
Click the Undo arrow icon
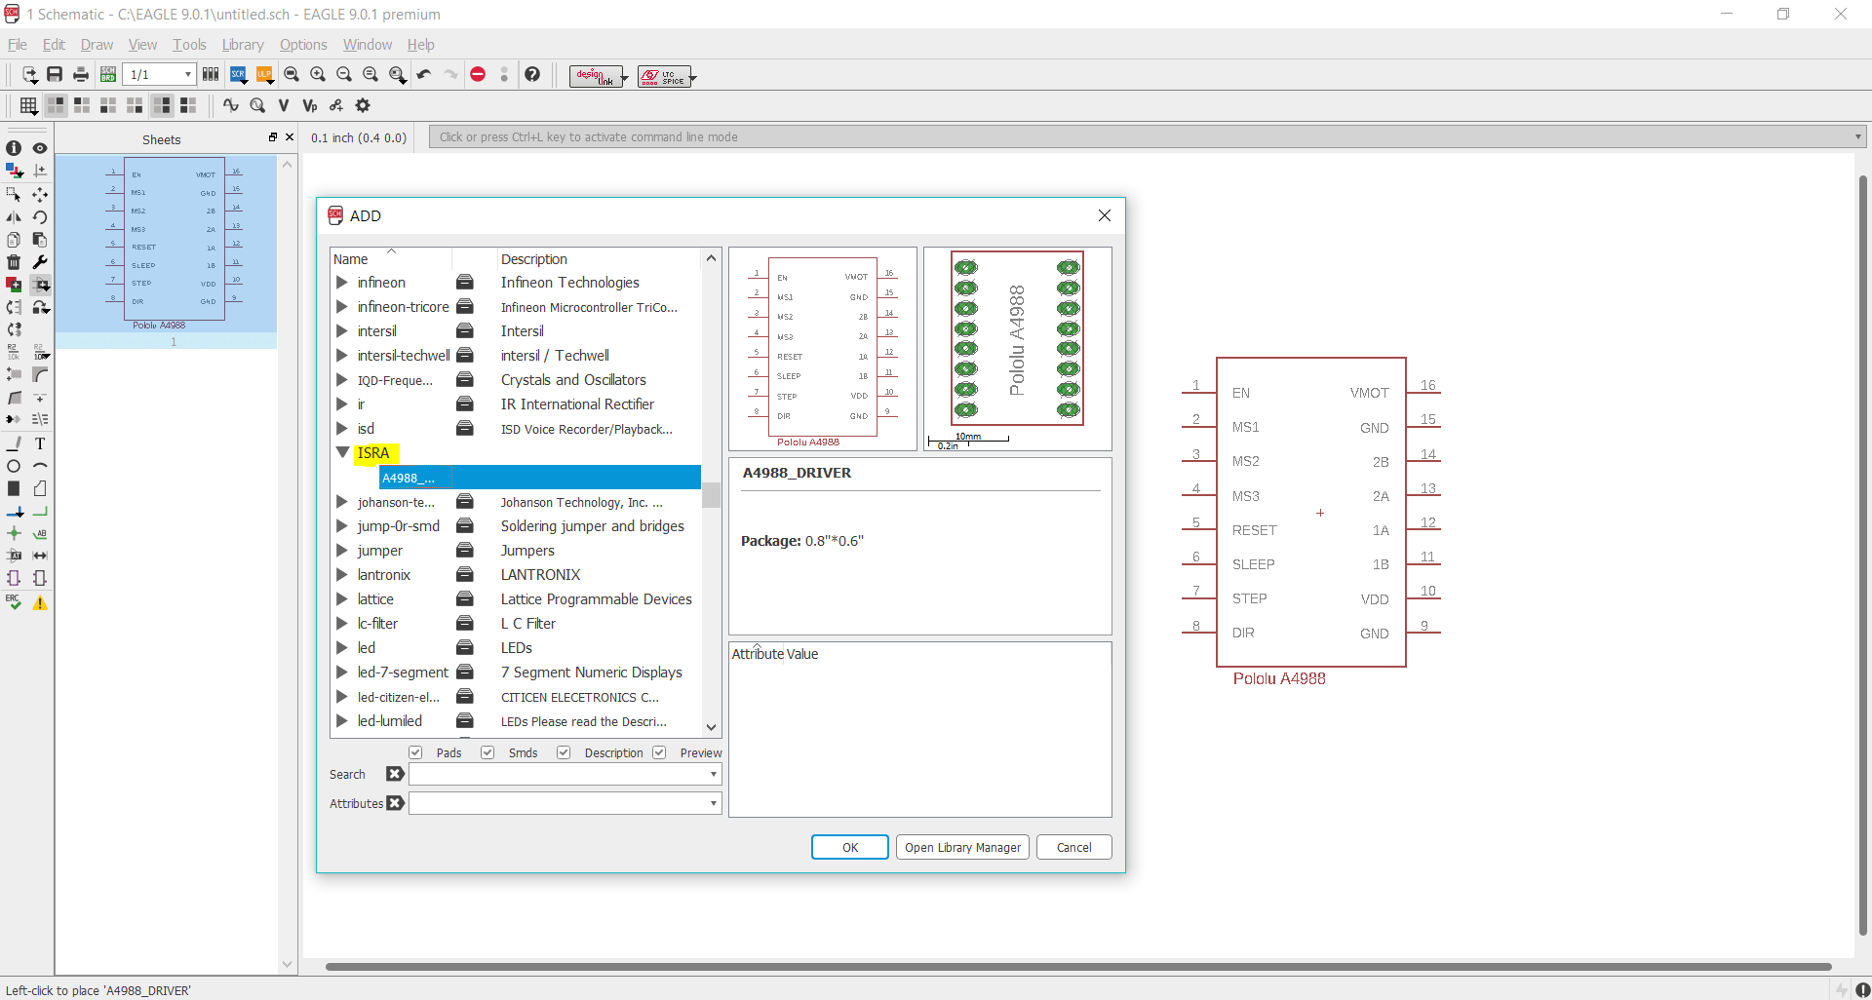coord(424,74)
